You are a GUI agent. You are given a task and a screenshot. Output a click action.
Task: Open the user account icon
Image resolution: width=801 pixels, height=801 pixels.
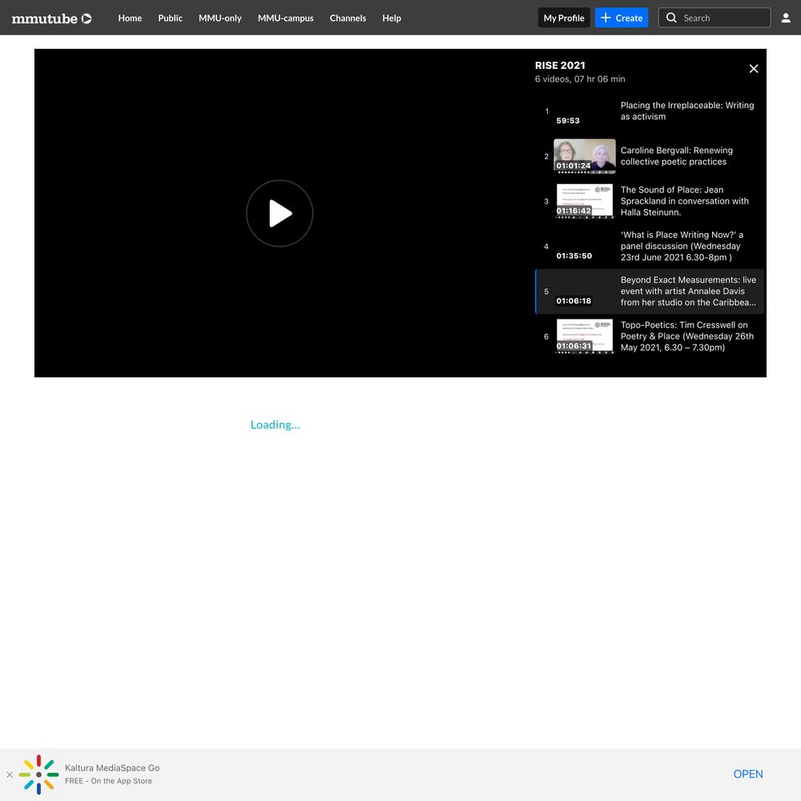(x=786, y=18)
